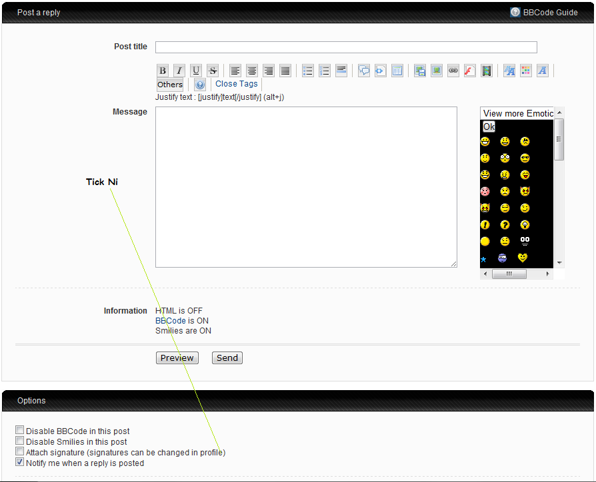Align text right
The width and height of the screenshot is (596, 482).
click(269, 71)
